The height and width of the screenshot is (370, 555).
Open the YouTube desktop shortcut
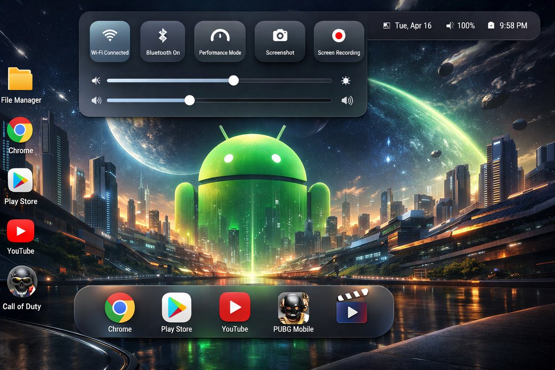[x=20, y=237]
